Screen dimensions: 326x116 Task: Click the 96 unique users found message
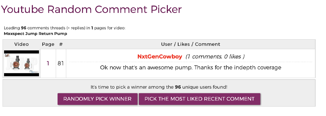(159, 87)
